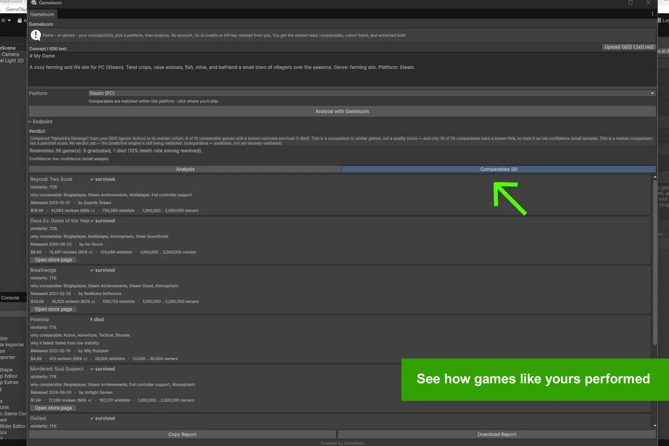Click "by Quantic Dream" developer text
Viewport: 669px width, 446px height.
(94, 203)
